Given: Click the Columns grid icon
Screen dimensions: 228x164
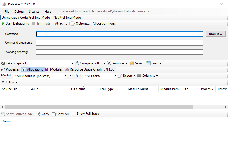Looking at the screenshot, I should point(139,76).
